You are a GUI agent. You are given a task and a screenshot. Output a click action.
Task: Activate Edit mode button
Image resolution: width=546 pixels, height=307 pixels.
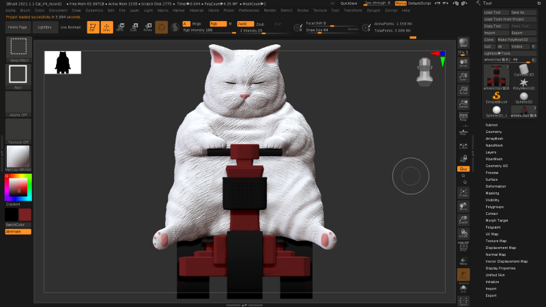tap(93, 27)
